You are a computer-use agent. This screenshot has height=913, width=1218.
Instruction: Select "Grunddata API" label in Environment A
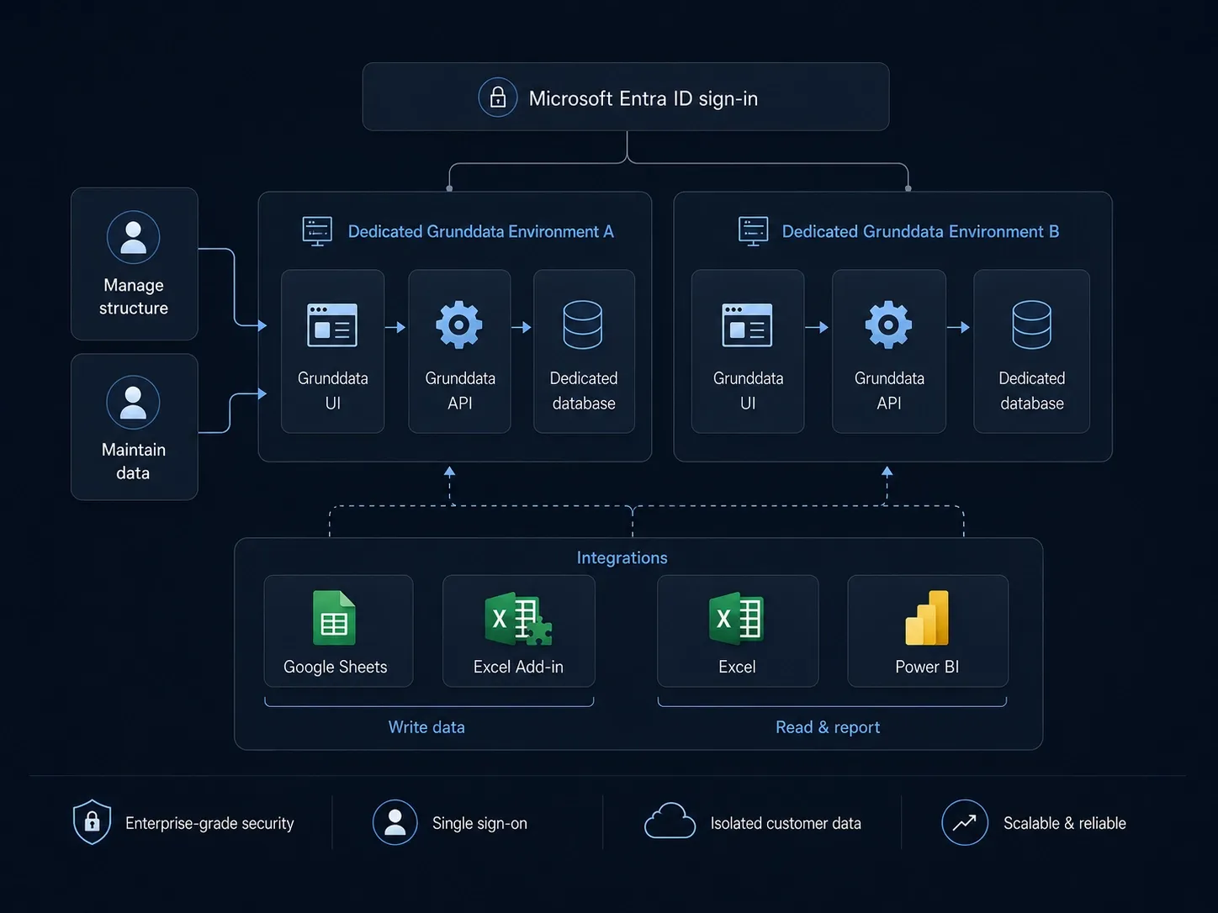pyautogui.click(x=460, y=391)
